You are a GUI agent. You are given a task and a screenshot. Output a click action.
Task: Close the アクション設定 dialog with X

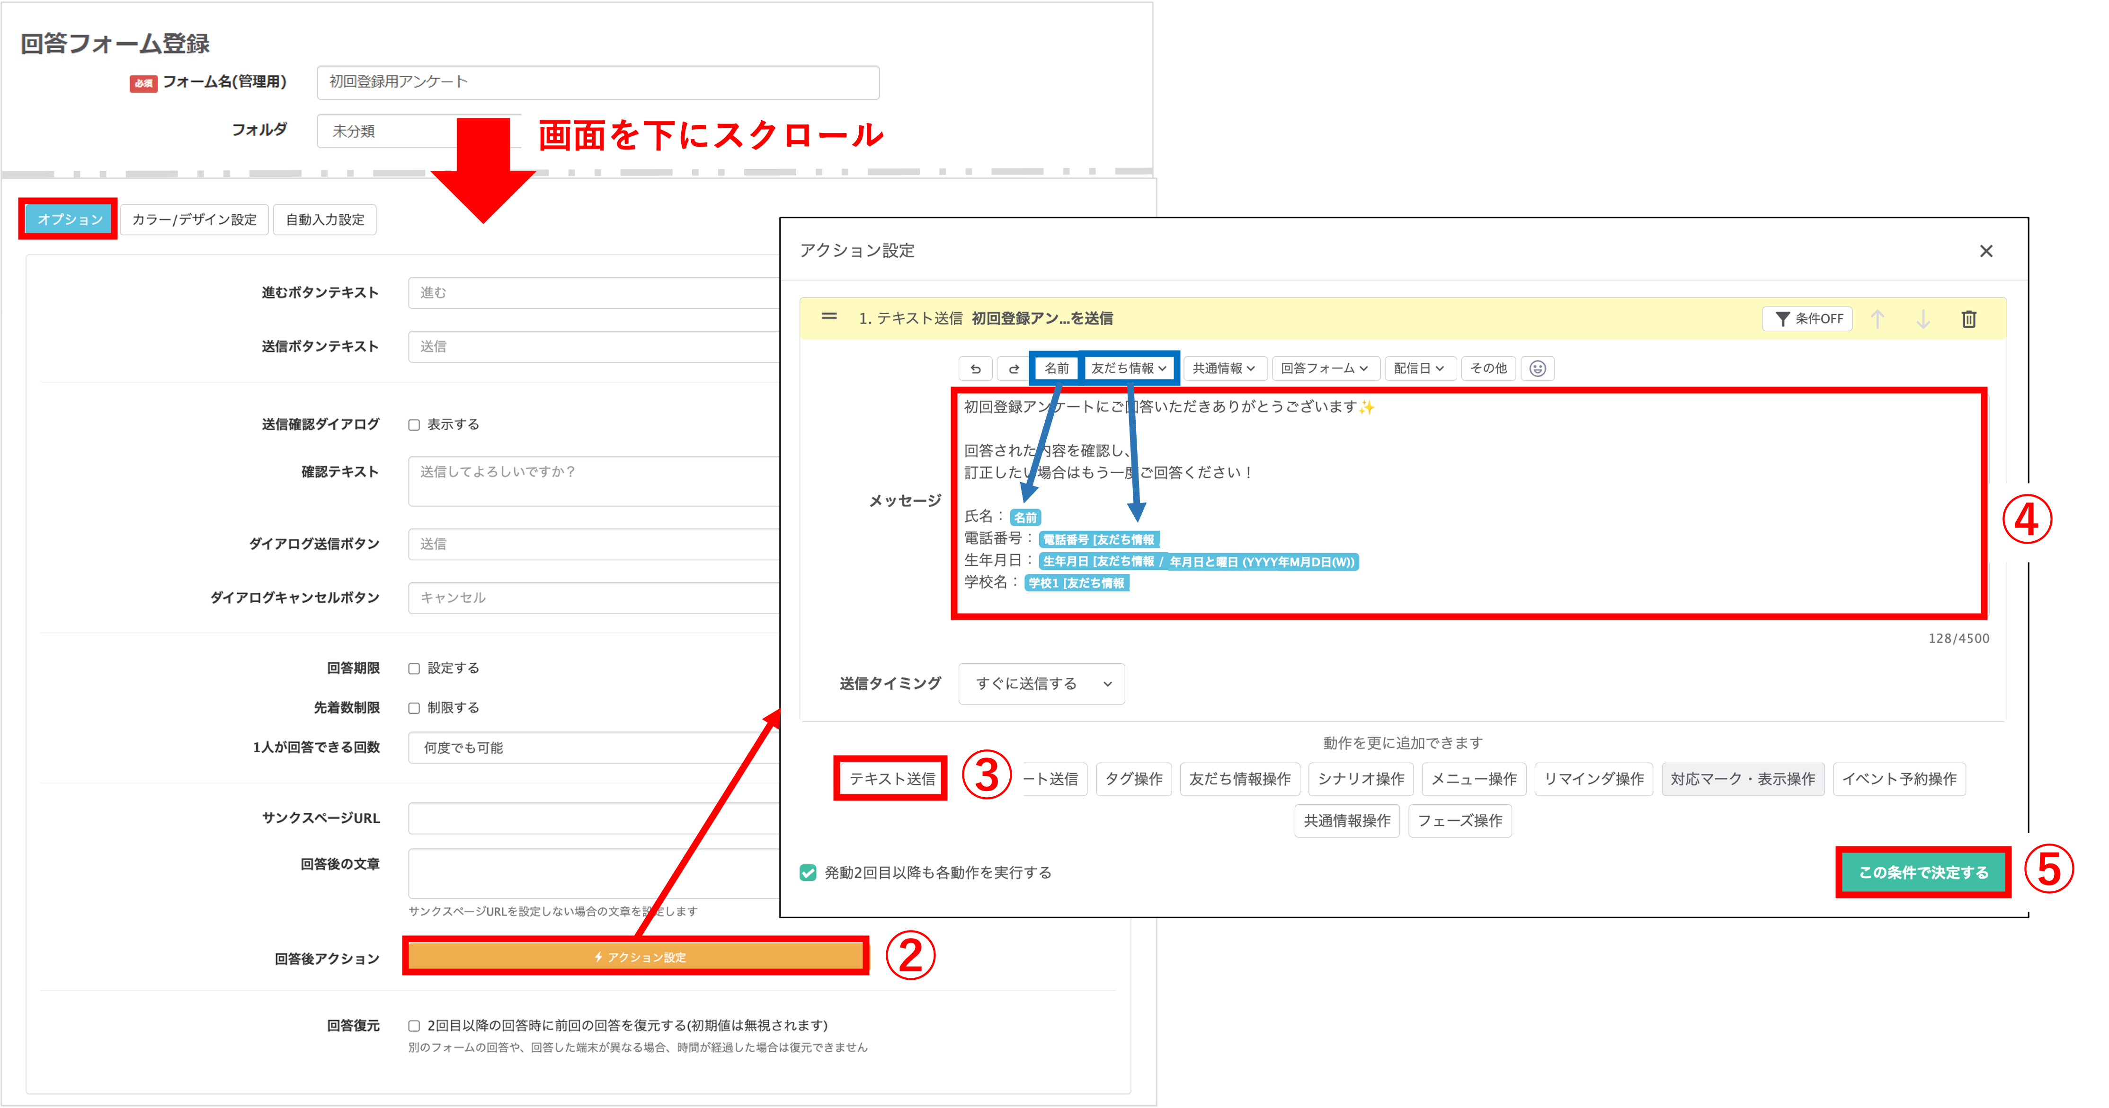coord(1986,251)
